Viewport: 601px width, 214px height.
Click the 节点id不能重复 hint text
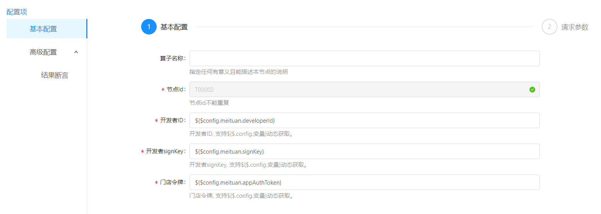coord(209,103)
